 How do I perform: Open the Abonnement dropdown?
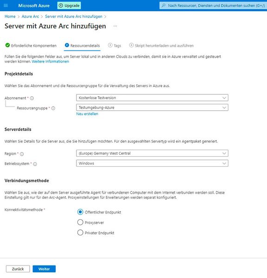(x=152, y=98)
